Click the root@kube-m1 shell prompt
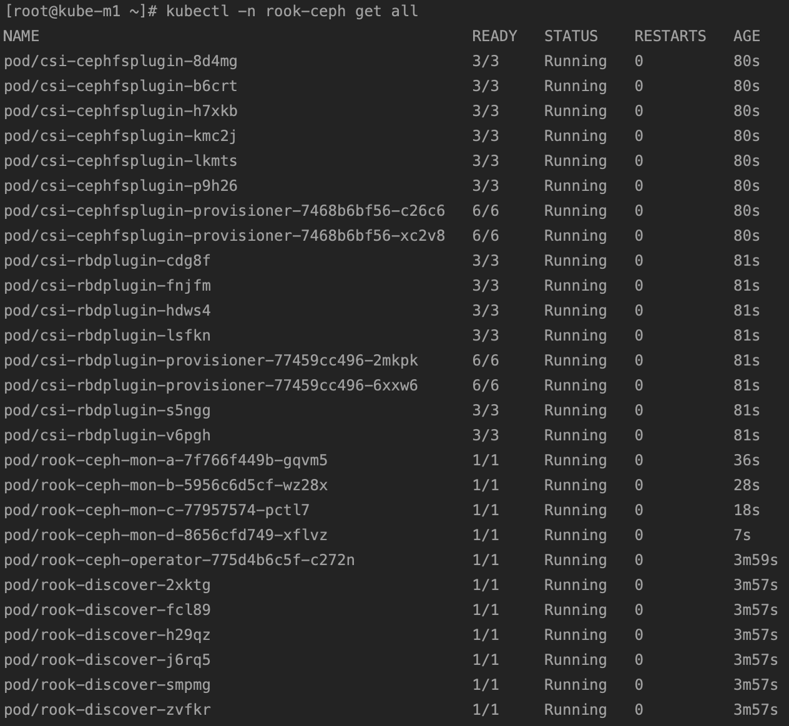This screenshot has width=789, height=726. tap(80, 11)
